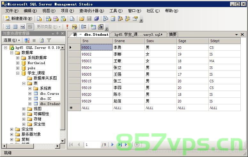The image size is (248, 157).
Task: Toggle the diagram pane icon
Action: (x=8, y=27)
